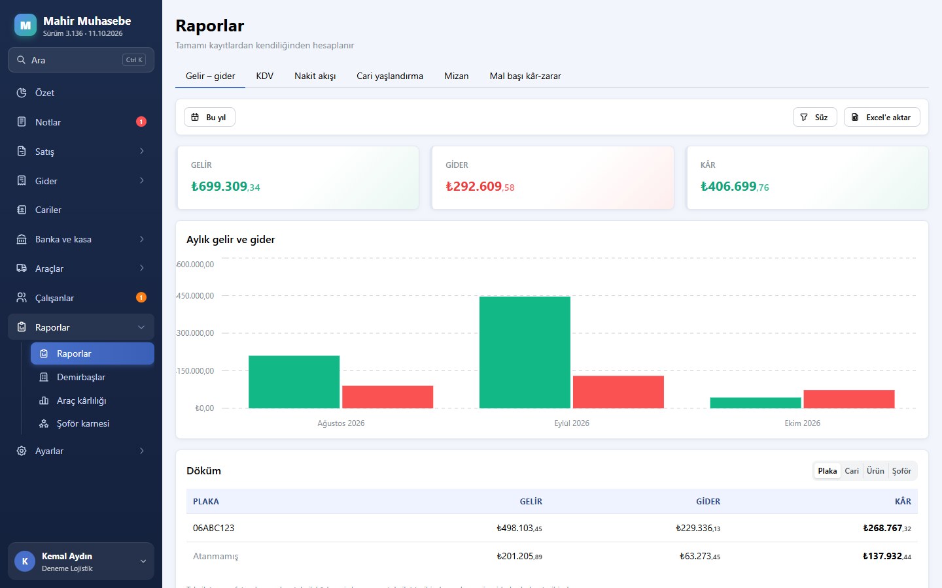Open the KDV report tab
This screenshot has width=942, height=588.
[x=265, y=76]
